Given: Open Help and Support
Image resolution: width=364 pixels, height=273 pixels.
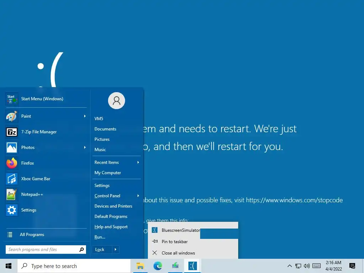Looking at the screenshot, I should pos(111,227).
